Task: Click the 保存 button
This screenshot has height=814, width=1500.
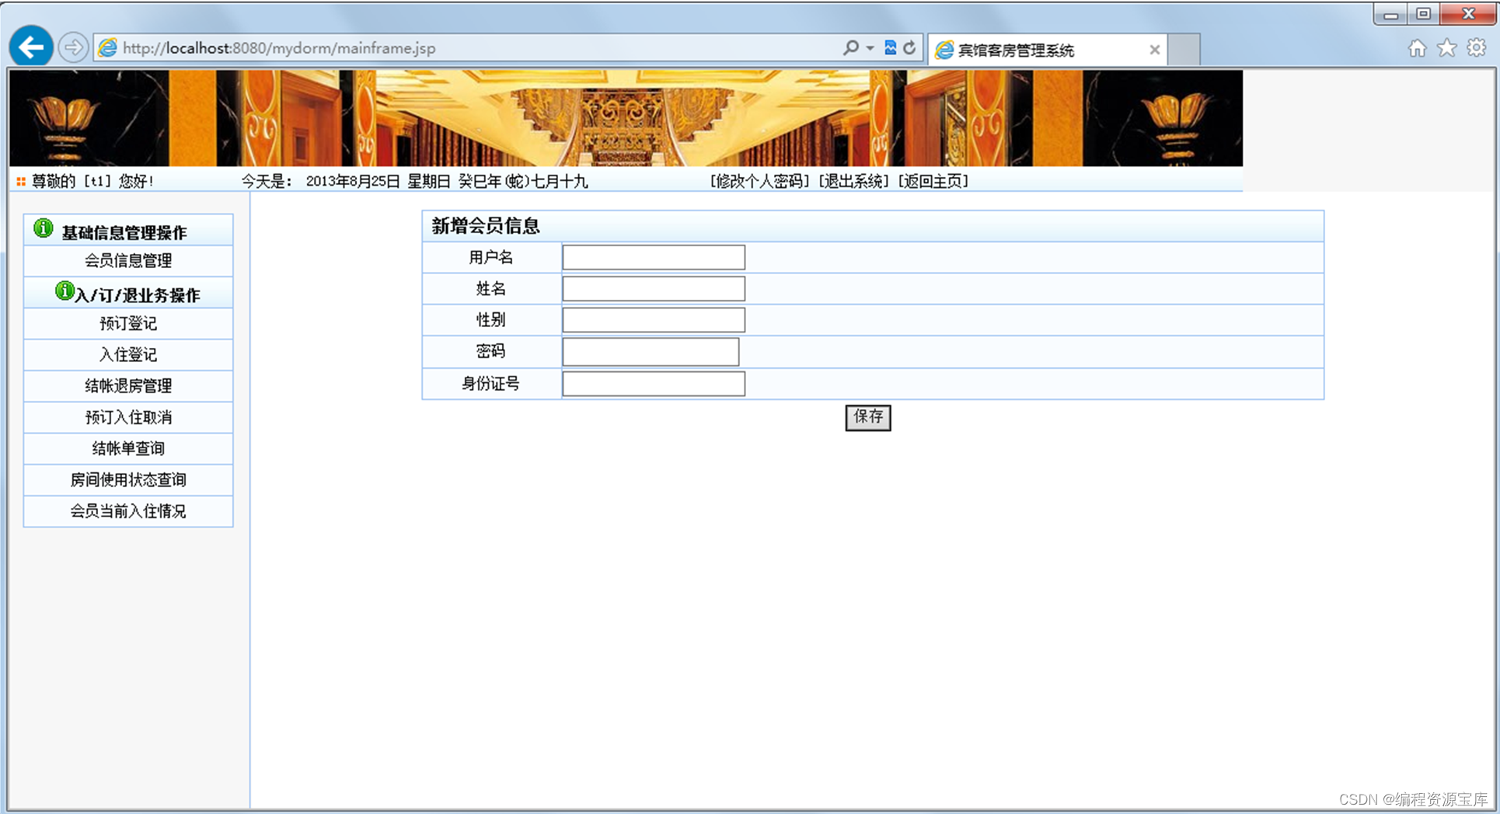Action: [868, 417]
